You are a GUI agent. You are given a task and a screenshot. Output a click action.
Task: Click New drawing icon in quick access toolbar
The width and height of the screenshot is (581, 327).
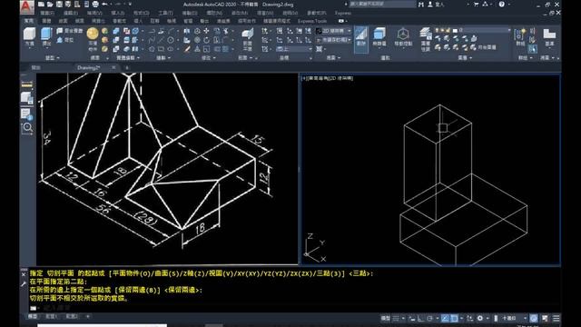coord(41,5)
